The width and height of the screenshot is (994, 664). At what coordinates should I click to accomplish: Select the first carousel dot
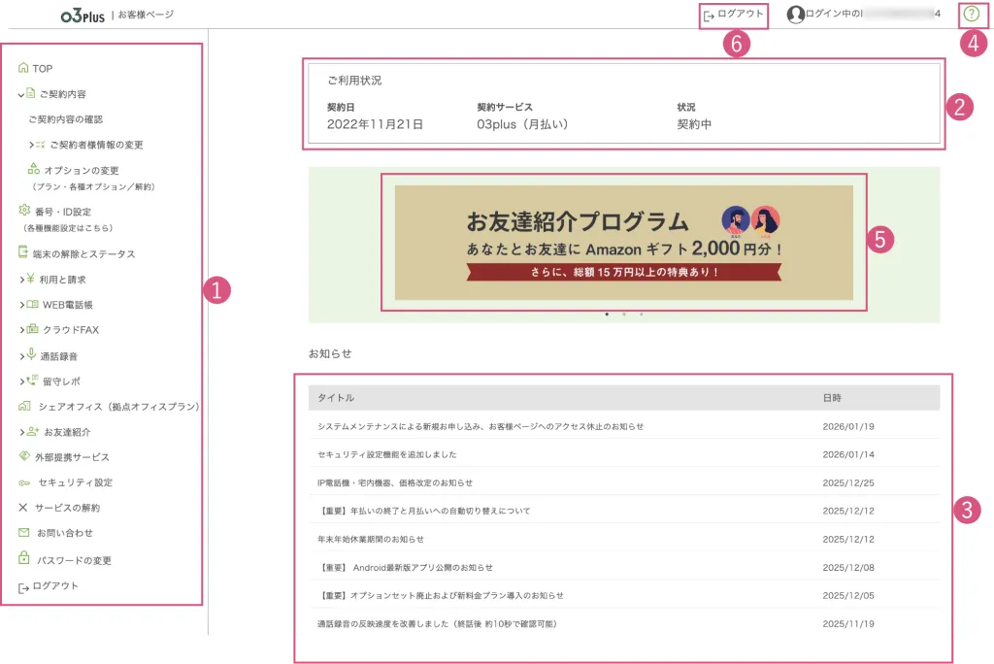click(607, 314)
